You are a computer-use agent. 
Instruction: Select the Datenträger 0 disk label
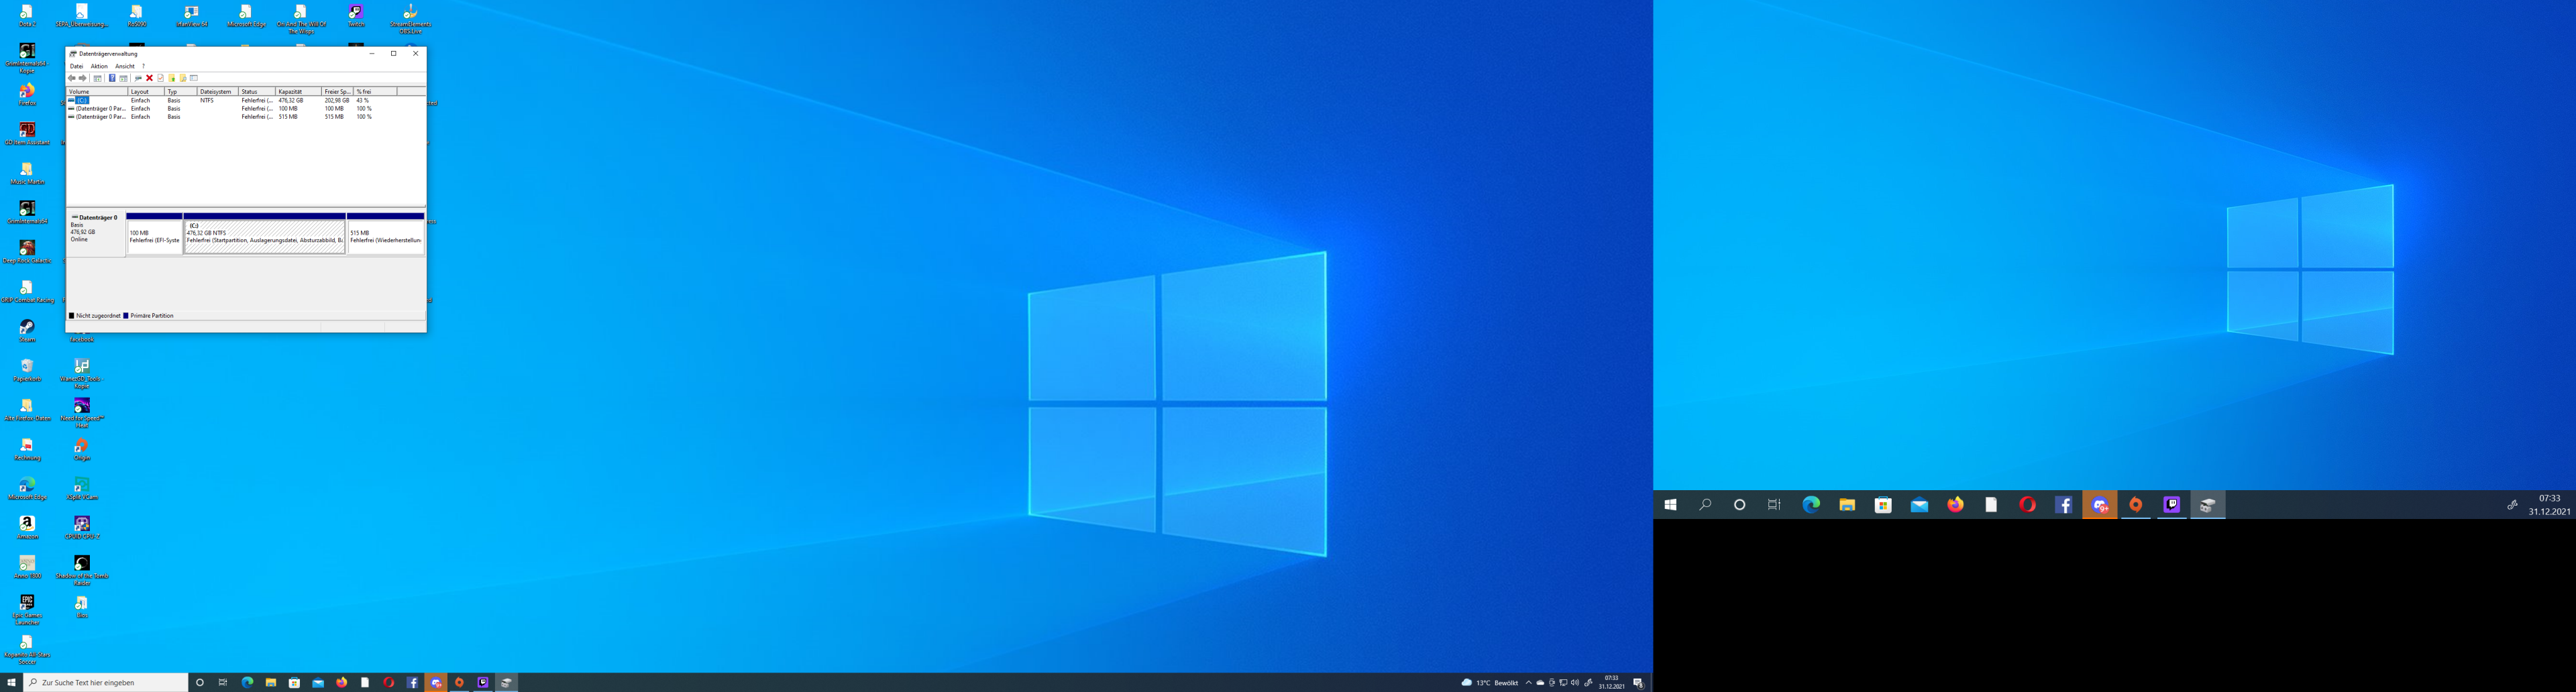96,233
